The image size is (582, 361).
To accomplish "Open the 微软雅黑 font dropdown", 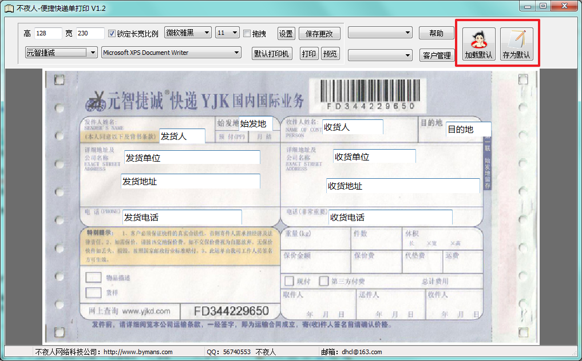I will [188, 33].
